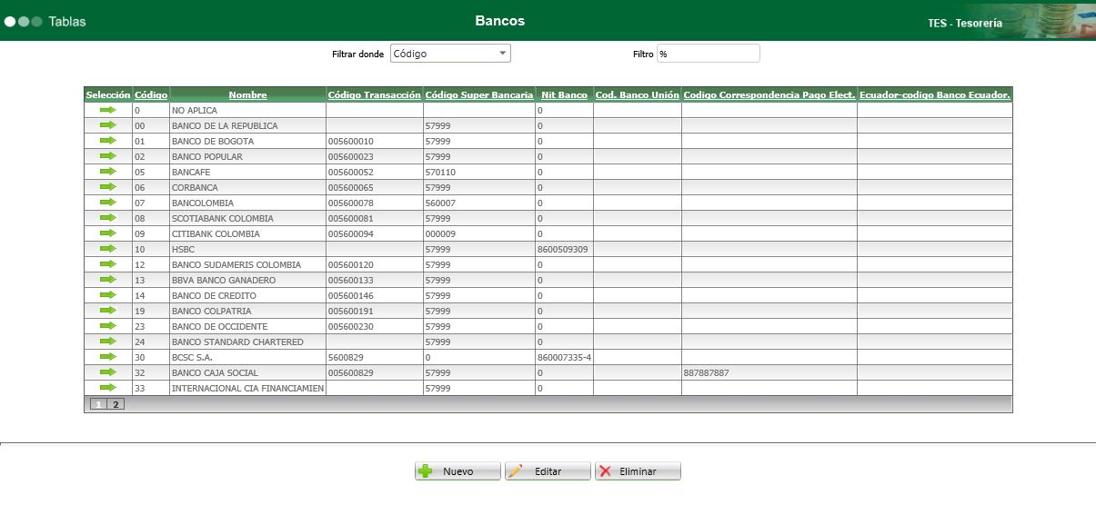Click transaction code 005600094
The image size is (1096, 505).
(x=351, y=234)
